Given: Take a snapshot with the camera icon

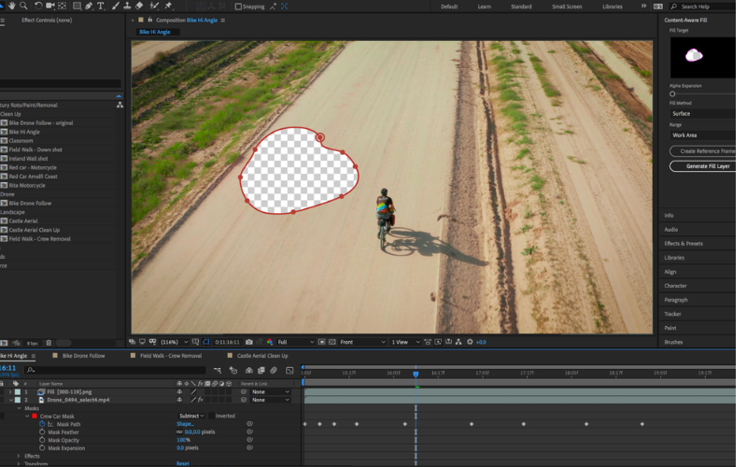Looking at the screenshot, I should [249, 342].
